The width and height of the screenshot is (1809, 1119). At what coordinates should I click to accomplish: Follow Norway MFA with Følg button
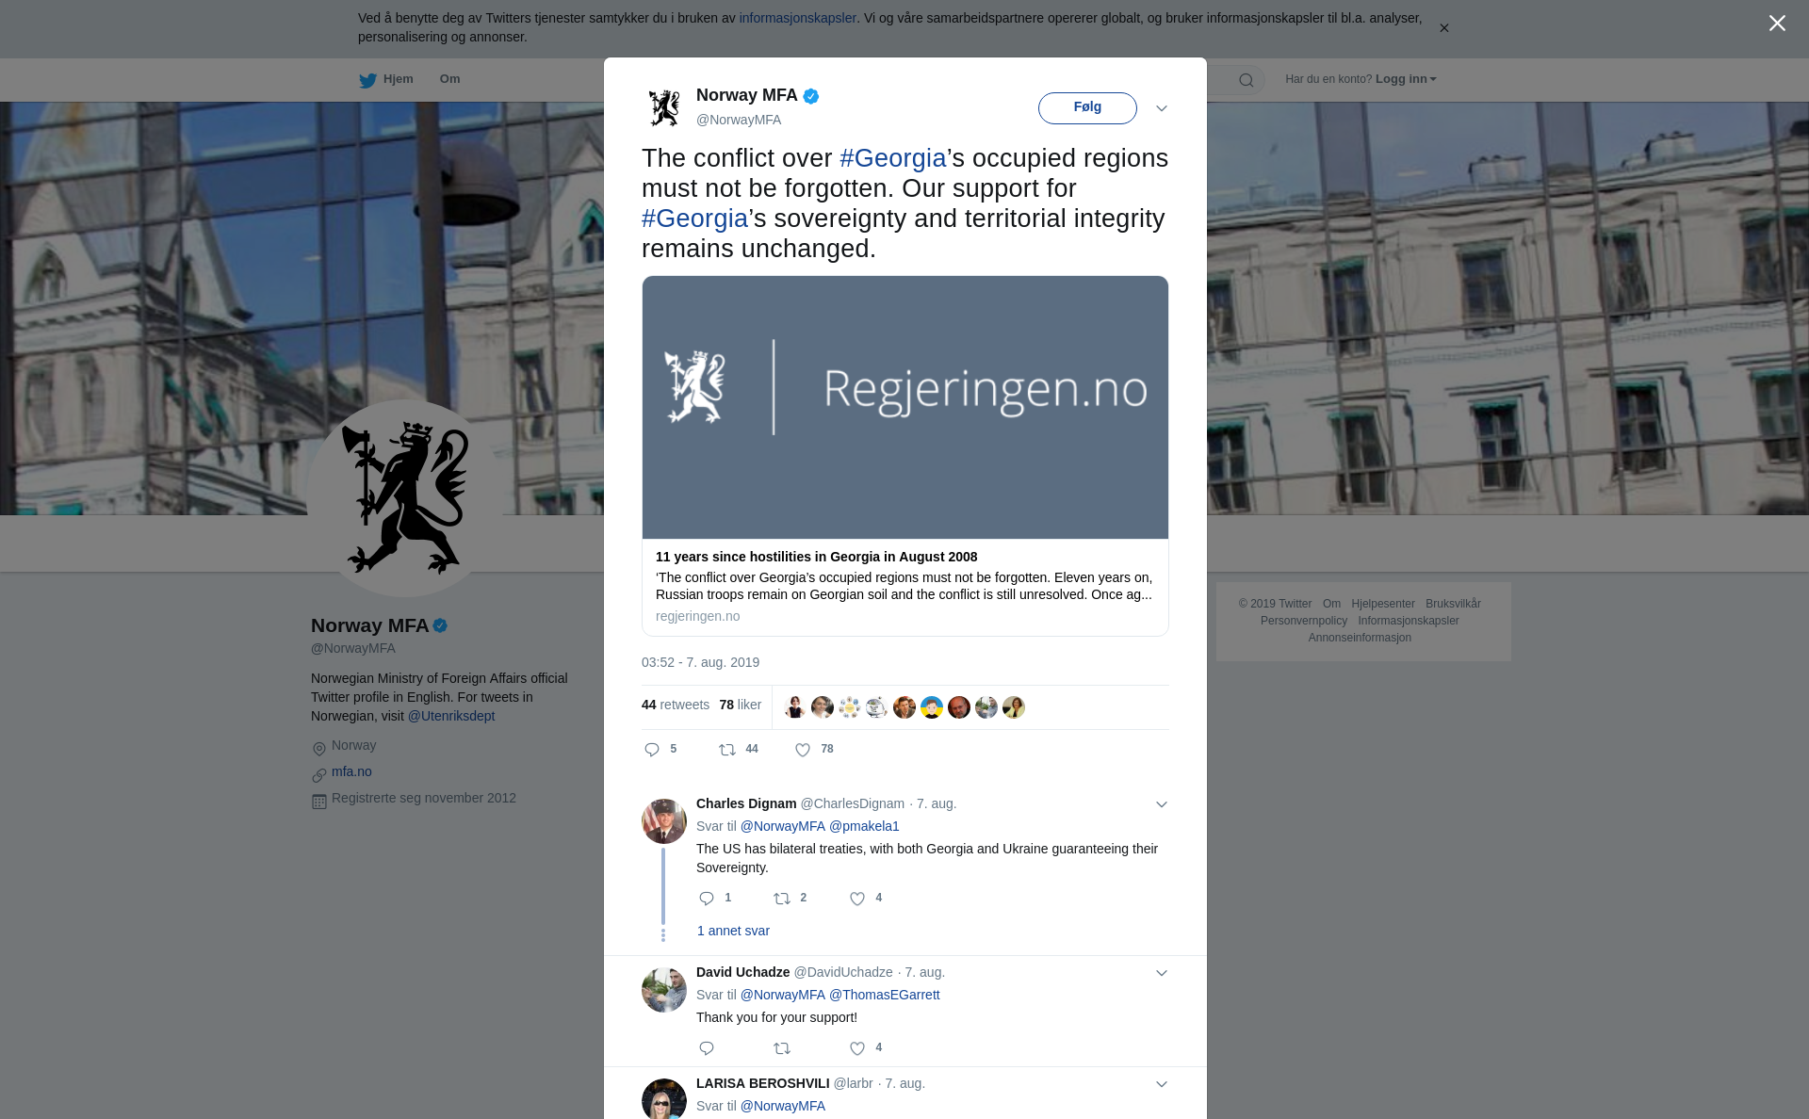[1087, 108]
